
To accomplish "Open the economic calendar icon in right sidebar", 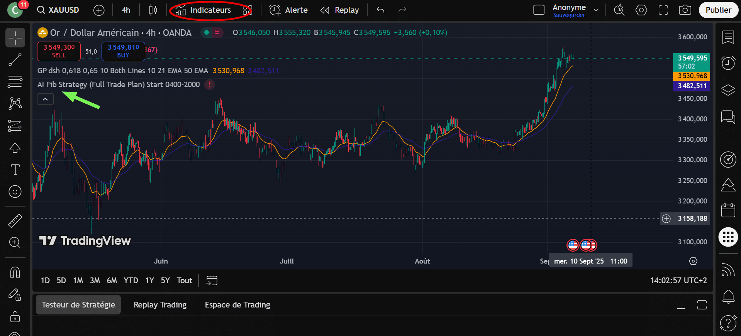I will [728, 210].
